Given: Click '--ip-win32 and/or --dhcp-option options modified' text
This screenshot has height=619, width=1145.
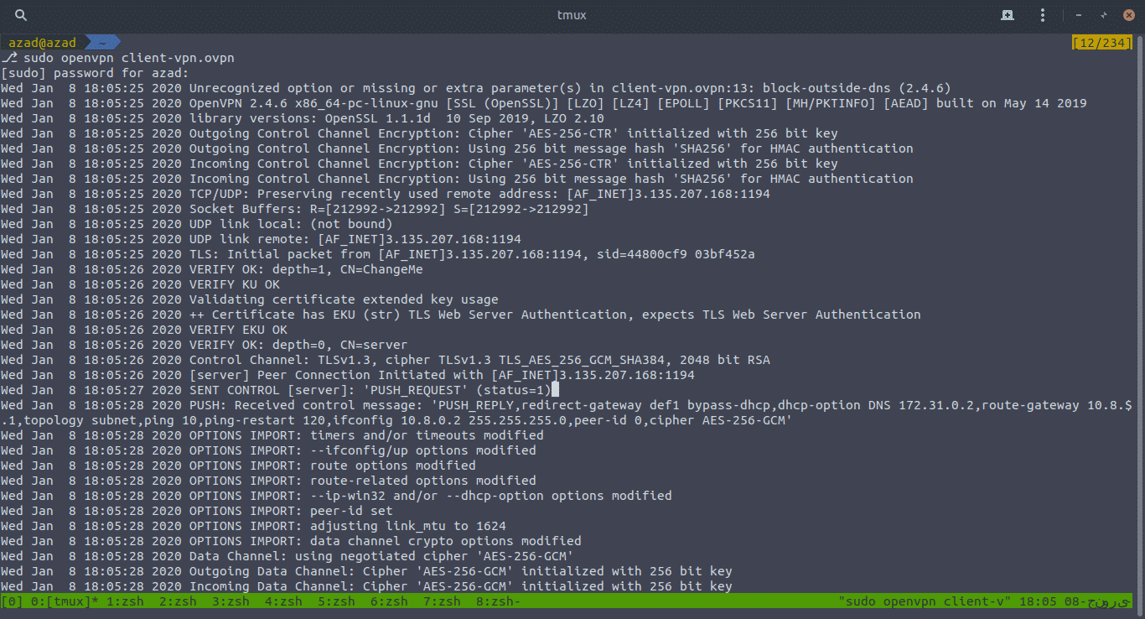Looking at the screenshot, I should point(491,496).
